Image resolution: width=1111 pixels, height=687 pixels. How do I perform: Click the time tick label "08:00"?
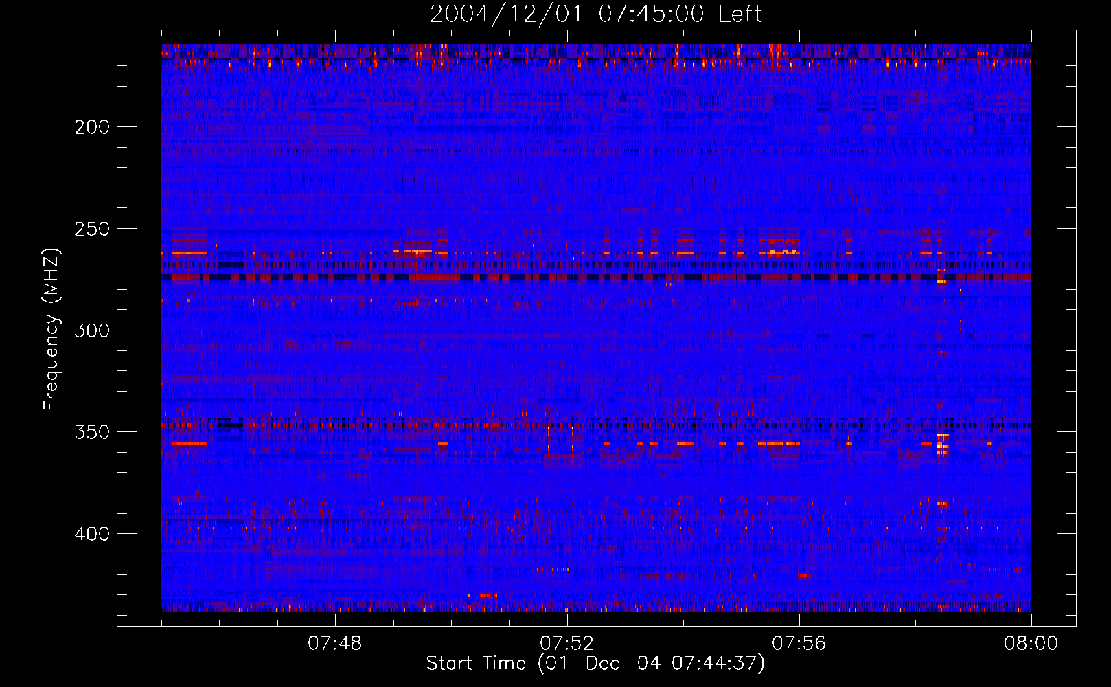(1031, 644)
